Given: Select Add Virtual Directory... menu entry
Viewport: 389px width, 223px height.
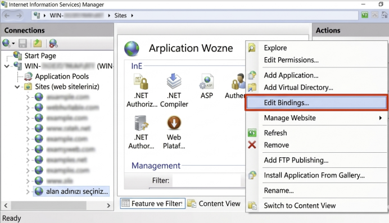Looking at the screenshot, I should pos(298,88).
